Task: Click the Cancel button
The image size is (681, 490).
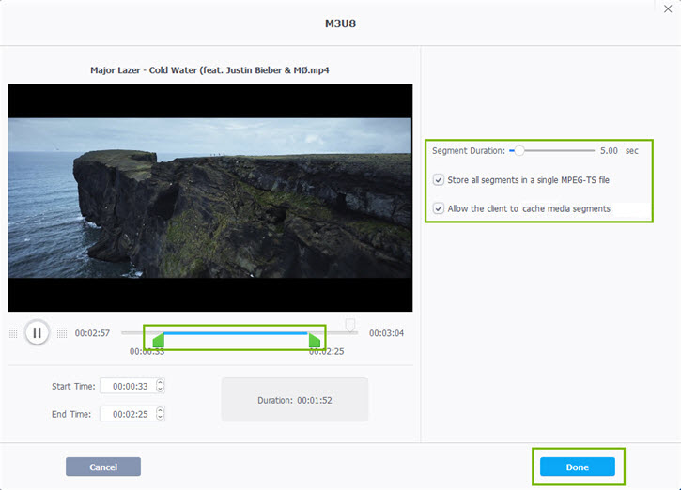Action: (x=103, y=467)
